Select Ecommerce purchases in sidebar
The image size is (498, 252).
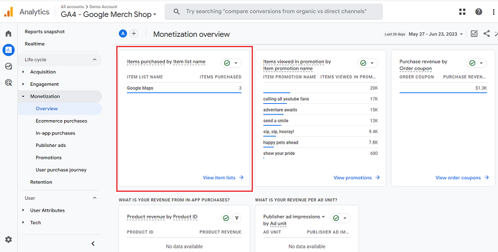[x=61, y=121]
